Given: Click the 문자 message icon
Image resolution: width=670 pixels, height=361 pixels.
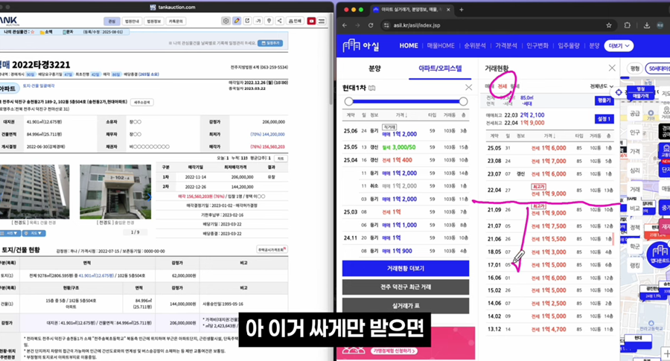Looking at the screenshot, I should 65,32.
